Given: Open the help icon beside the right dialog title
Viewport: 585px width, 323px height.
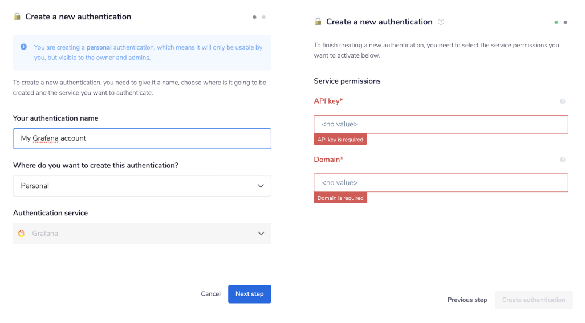Looking at the screenshot, I should pos(441,22).
